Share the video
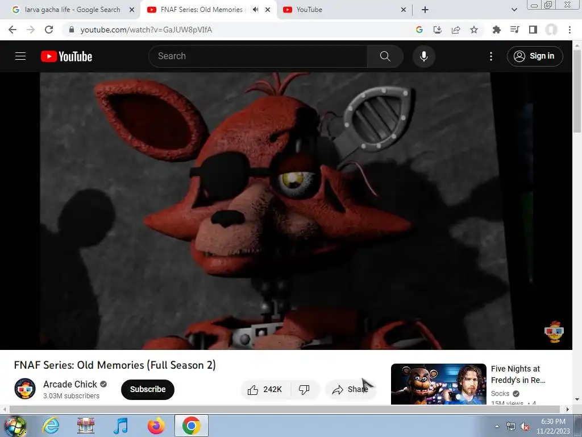The height and width of the screenshot is (437, 582). (351, 389)
